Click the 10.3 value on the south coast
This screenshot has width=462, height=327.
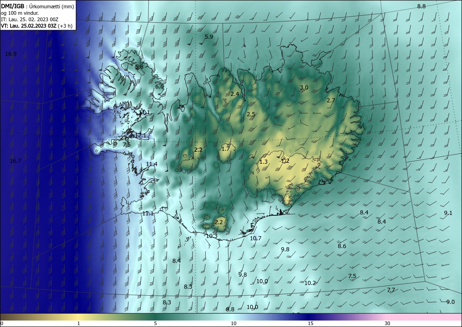pyautogui.click(x=212, y=236)
